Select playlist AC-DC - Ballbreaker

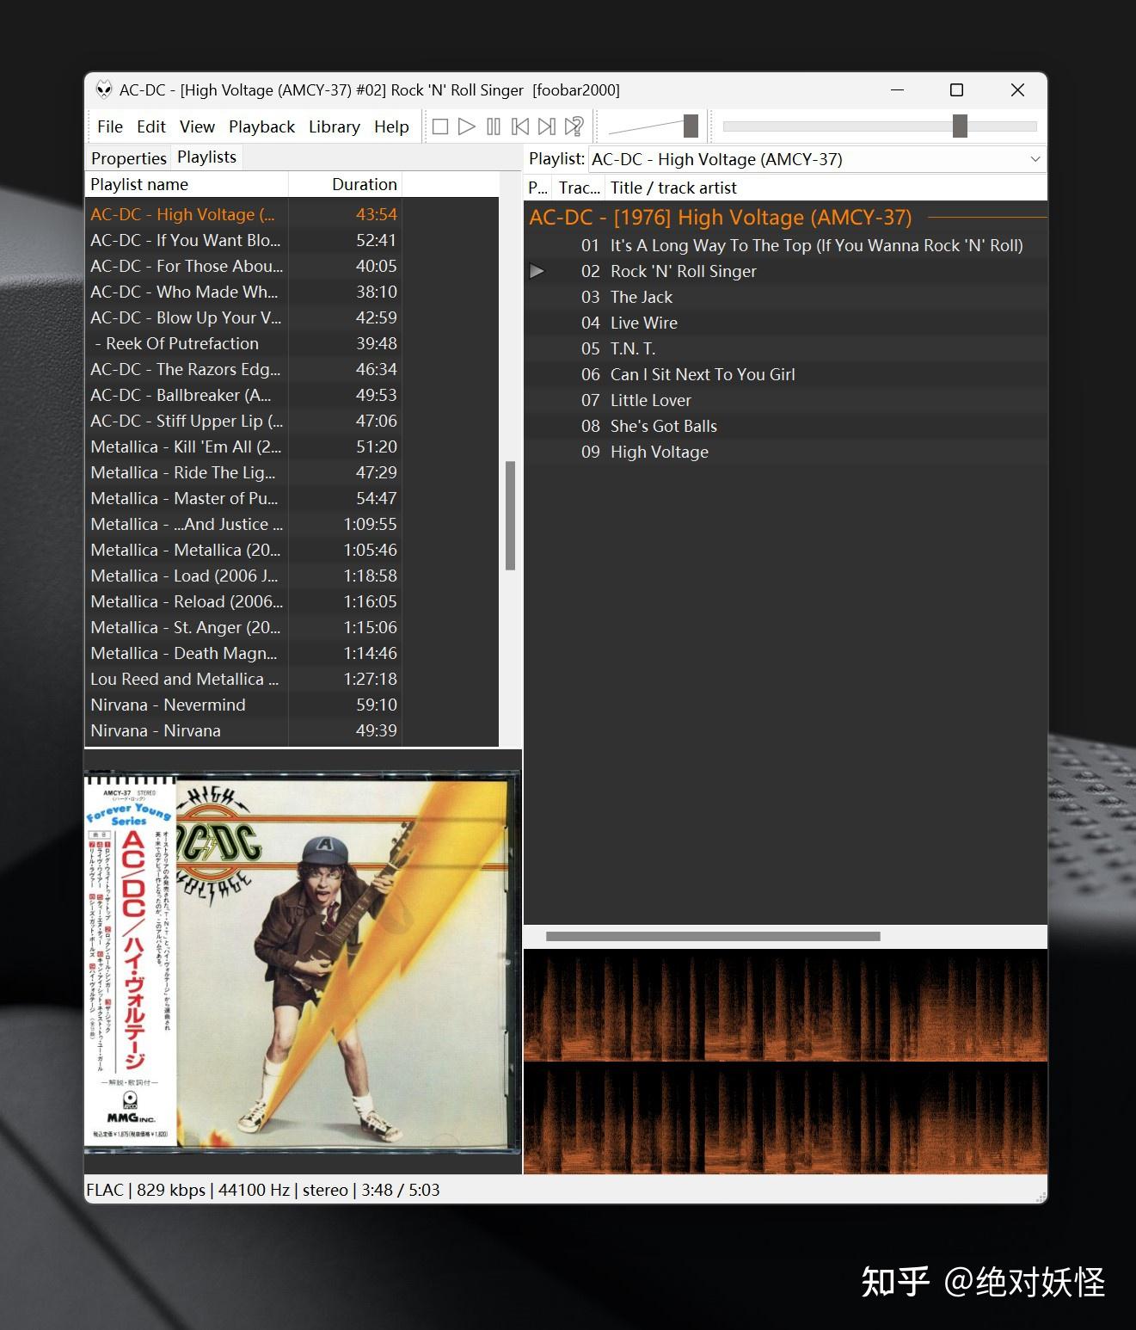292,395
